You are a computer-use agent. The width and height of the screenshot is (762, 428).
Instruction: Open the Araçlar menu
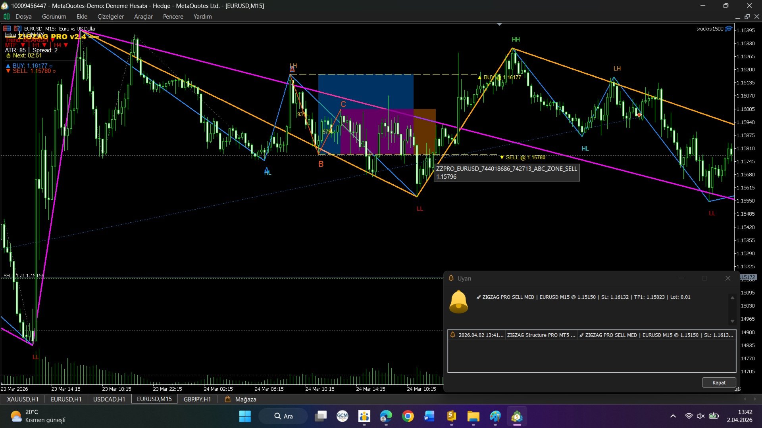coord(143,17)
